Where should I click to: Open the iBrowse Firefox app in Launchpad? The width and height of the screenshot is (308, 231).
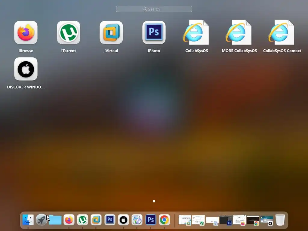click(x=26, y=32)
